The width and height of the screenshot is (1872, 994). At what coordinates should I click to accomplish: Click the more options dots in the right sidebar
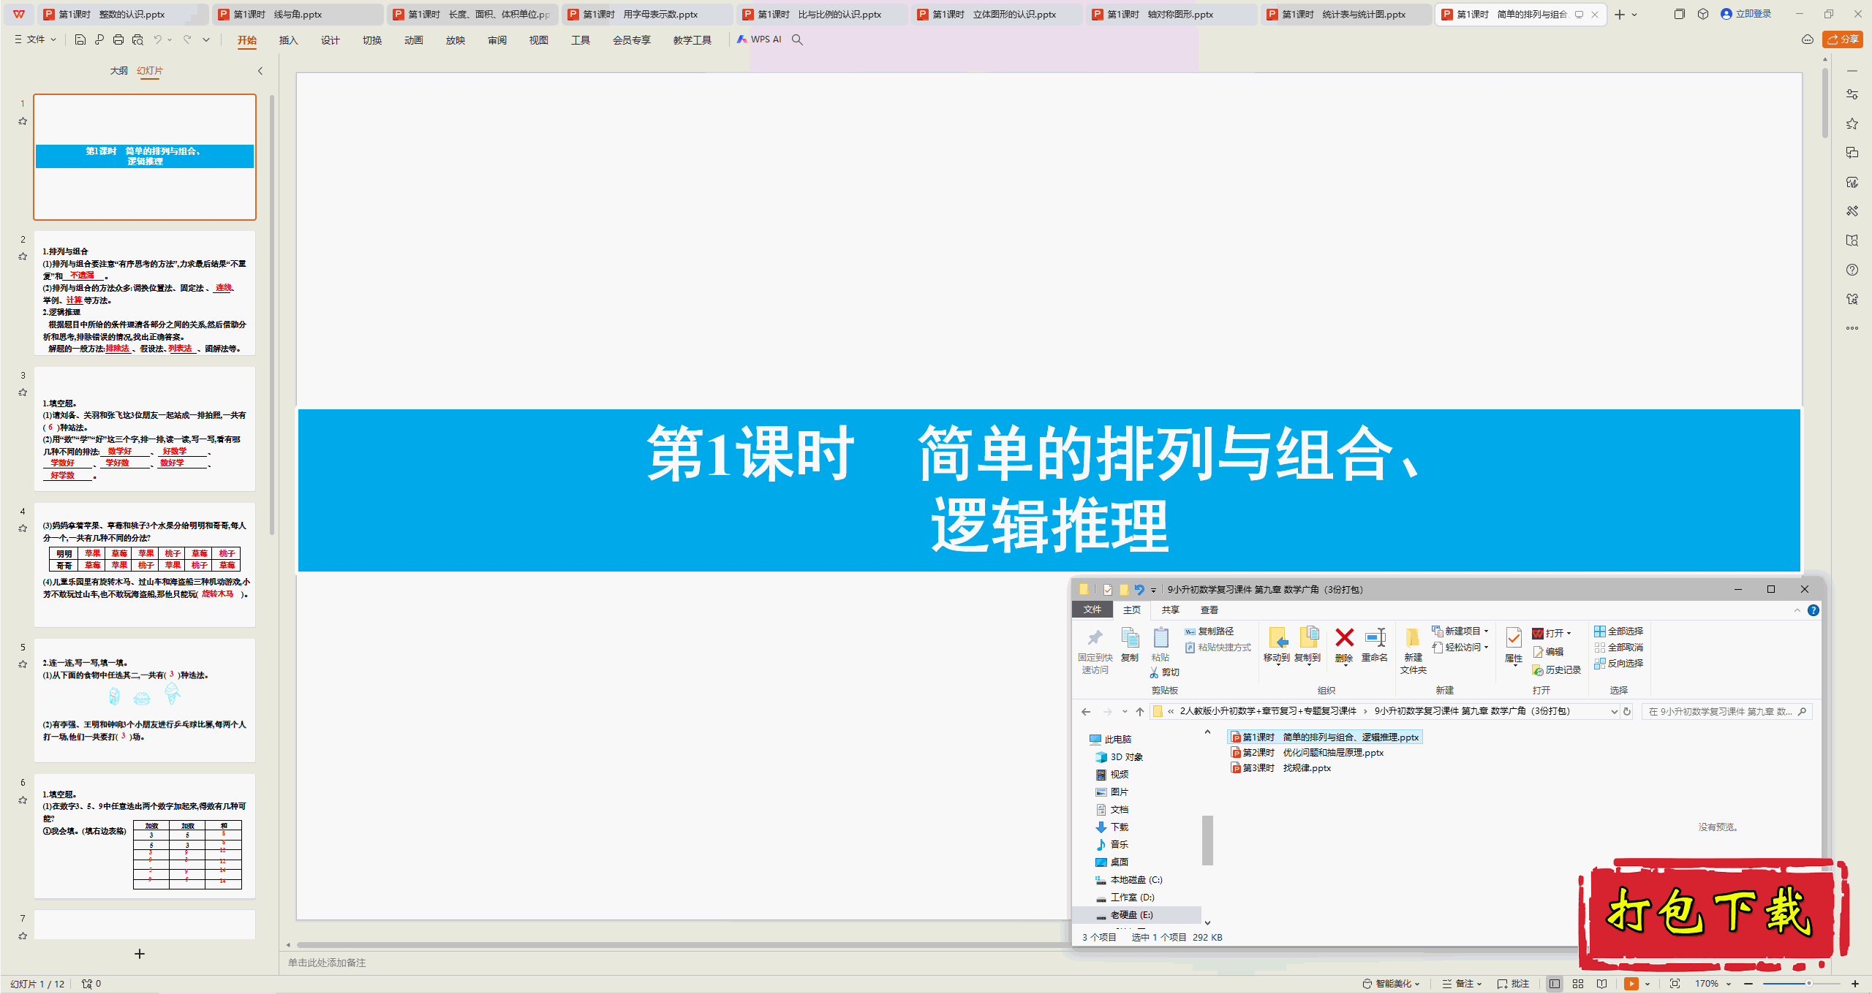click(1852, 328)
